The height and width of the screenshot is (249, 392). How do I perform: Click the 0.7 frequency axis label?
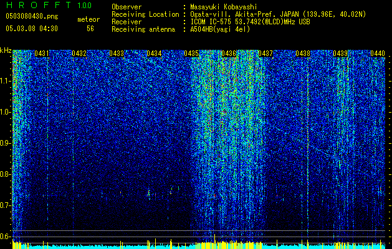pyautogui.click(x=5, y=205)
